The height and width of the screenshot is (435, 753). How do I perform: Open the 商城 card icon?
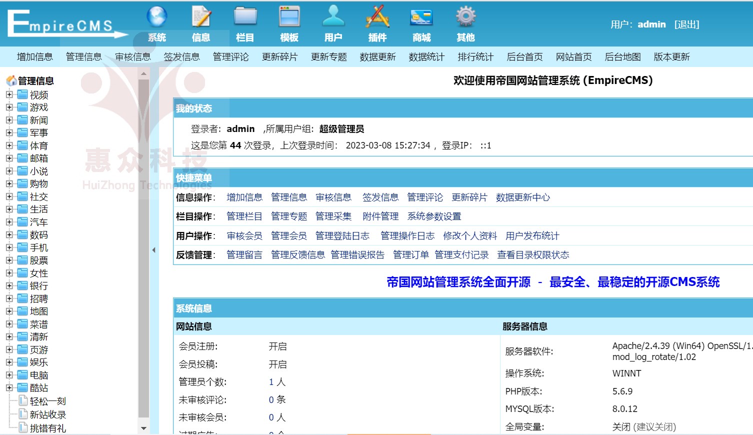pyautogui.click(x=421, y=17)
